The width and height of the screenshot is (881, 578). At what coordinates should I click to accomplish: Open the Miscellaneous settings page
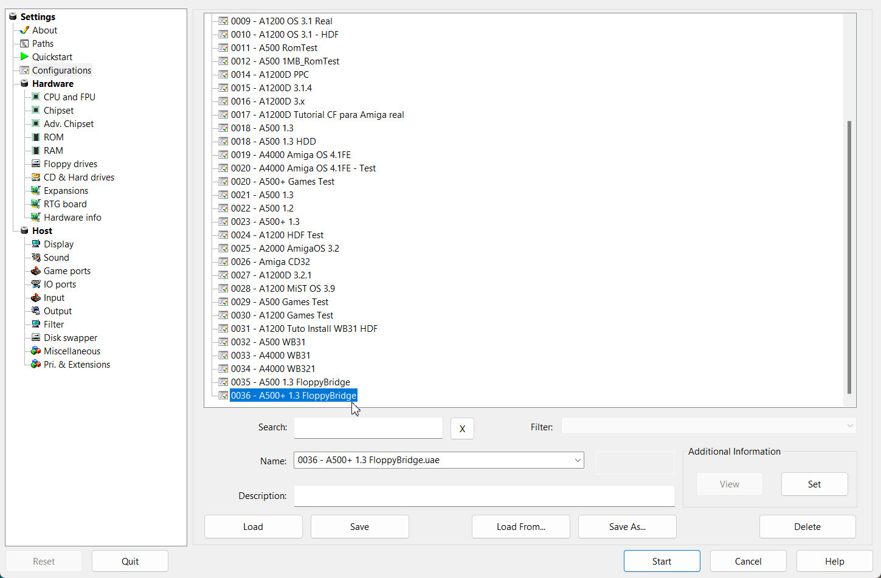(x=72, y=351)
